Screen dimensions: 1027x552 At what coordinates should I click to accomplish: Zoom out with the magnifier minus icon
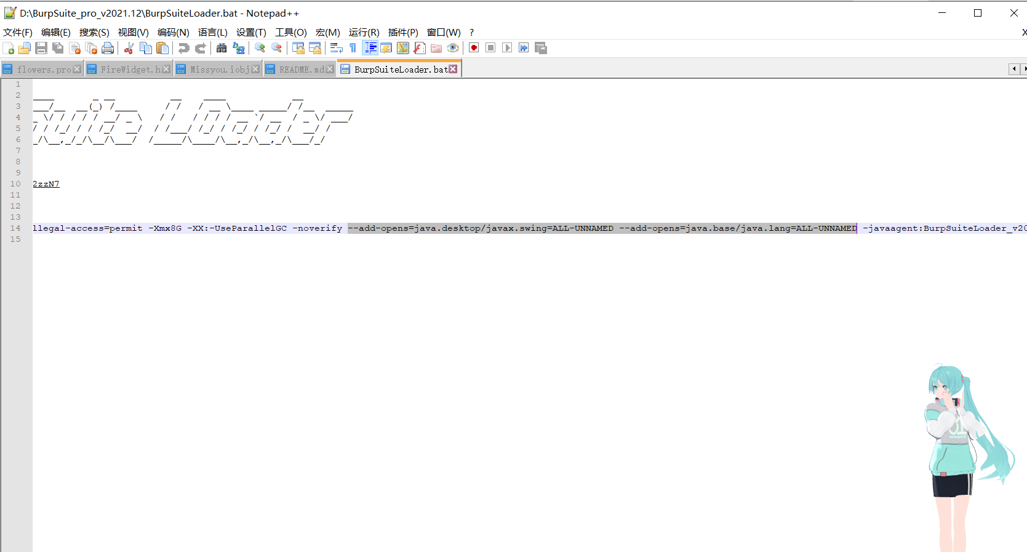(x=276, y=48)
